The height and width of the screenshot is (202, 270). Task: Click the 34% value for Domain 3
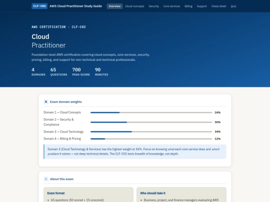217,132
